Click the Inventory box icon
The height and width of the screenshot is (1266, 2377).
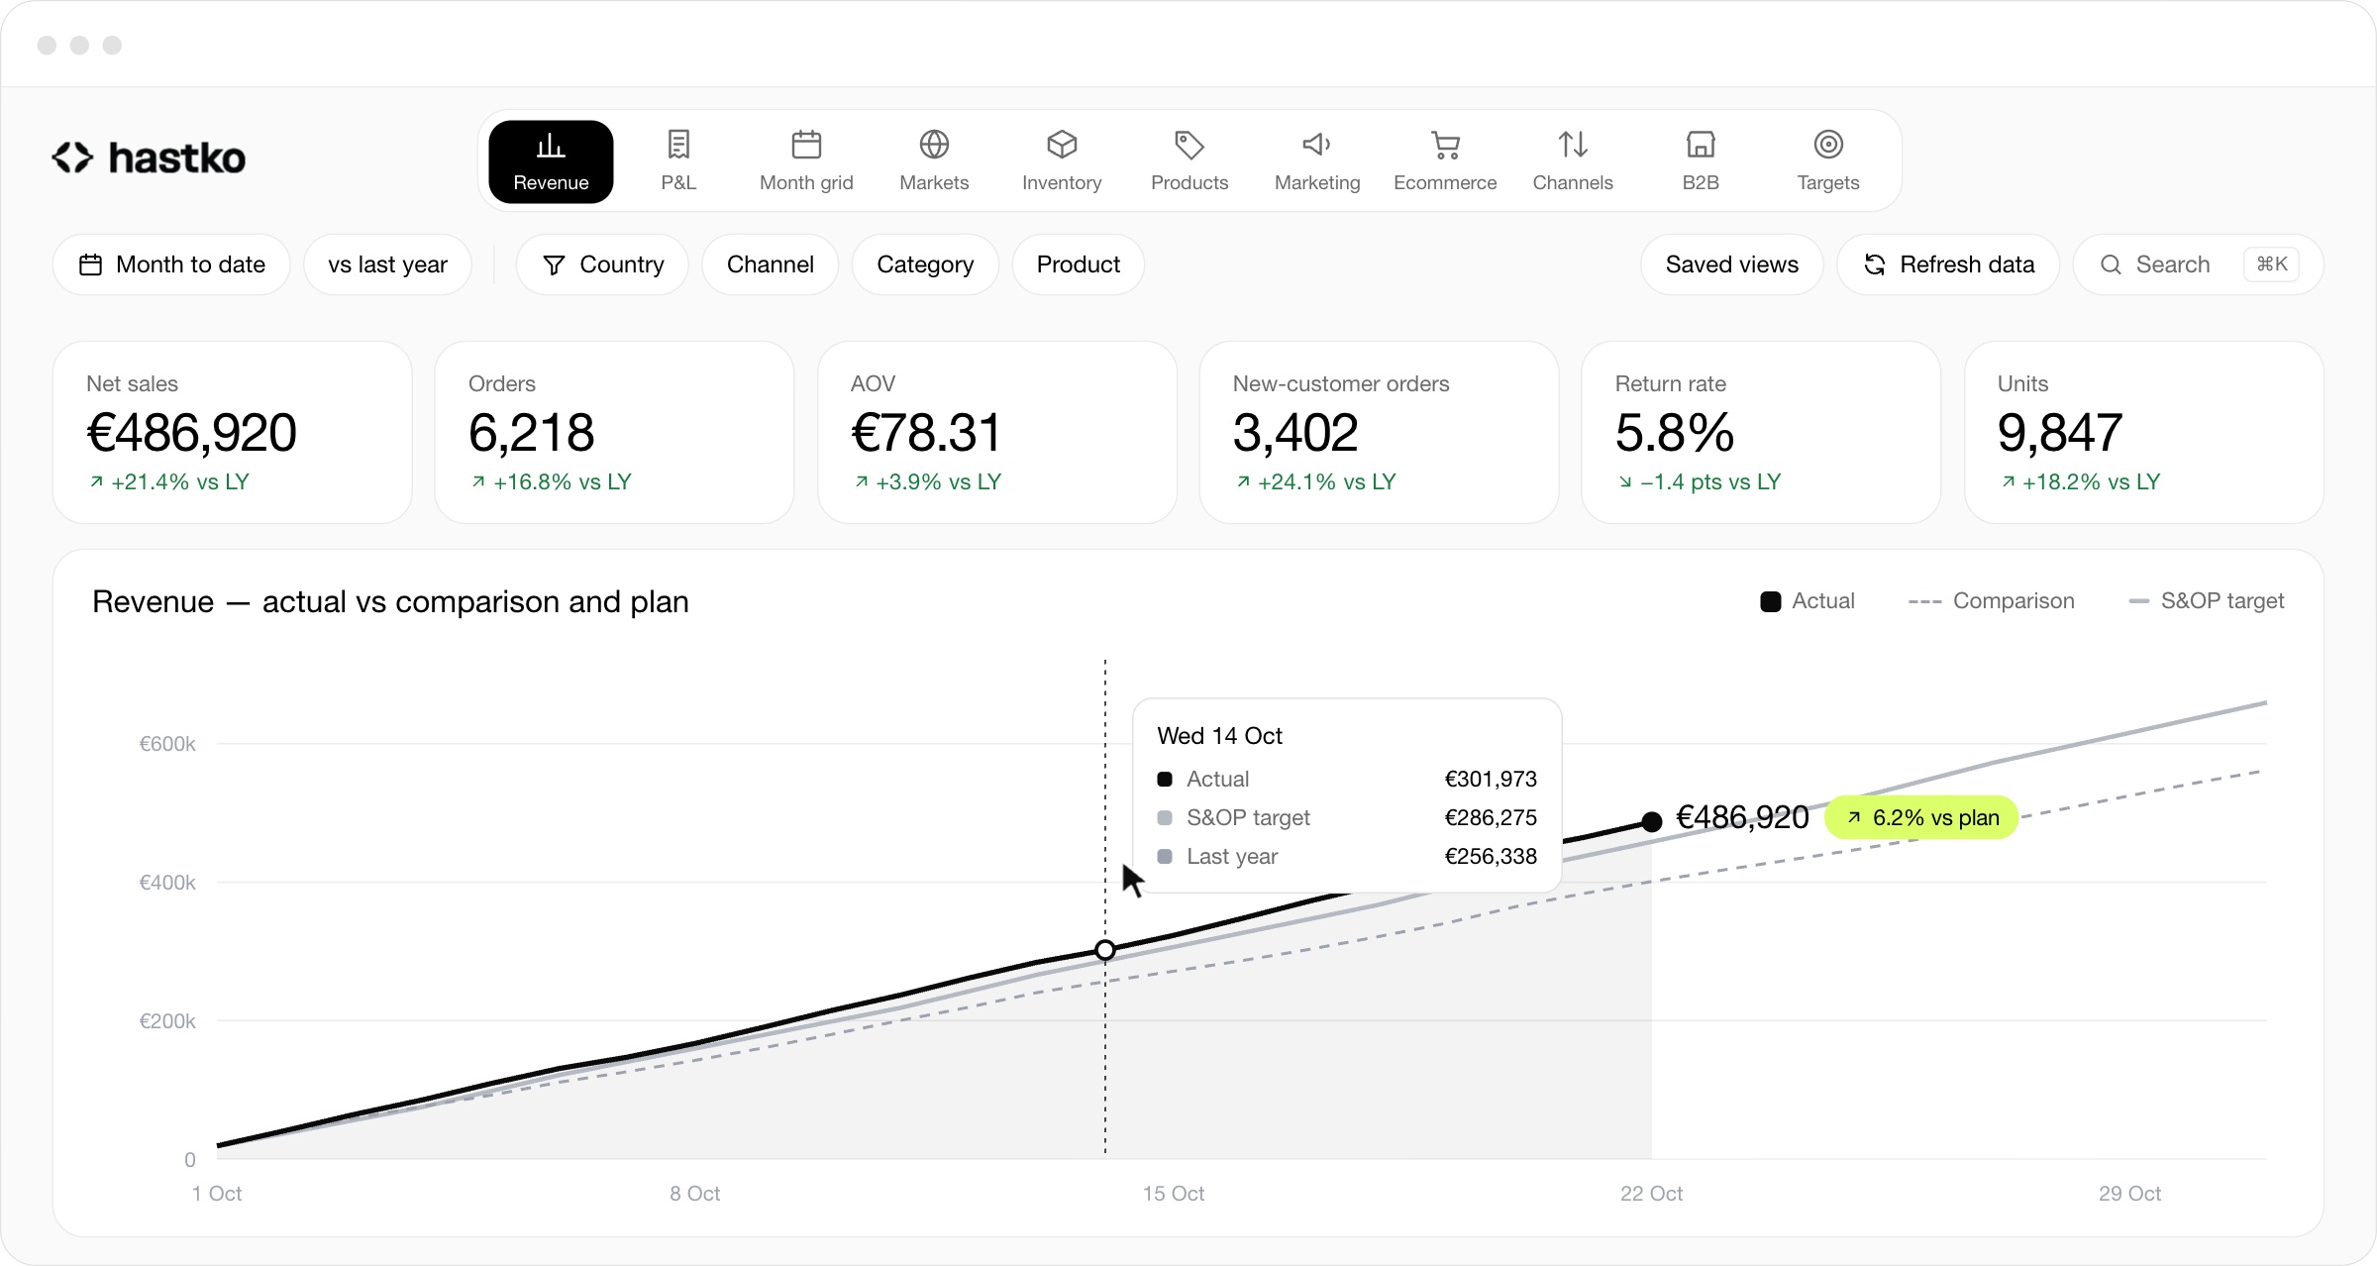pos(1062,145)
